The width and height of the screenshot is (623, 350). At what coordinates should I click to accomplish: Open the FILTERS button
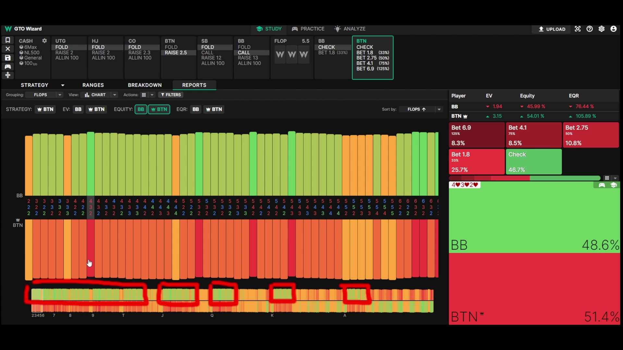tap(171, 95)
